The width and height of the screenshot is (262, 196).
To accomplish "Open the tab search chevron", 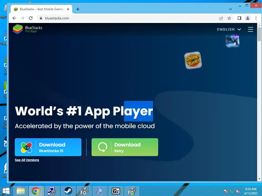I will (x=231, y=9).
